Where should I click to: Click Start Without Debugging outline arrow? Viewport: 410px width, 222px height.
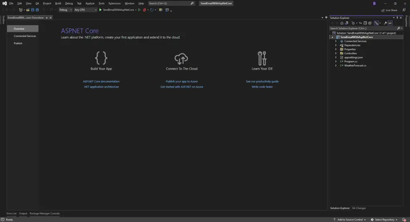139,10
